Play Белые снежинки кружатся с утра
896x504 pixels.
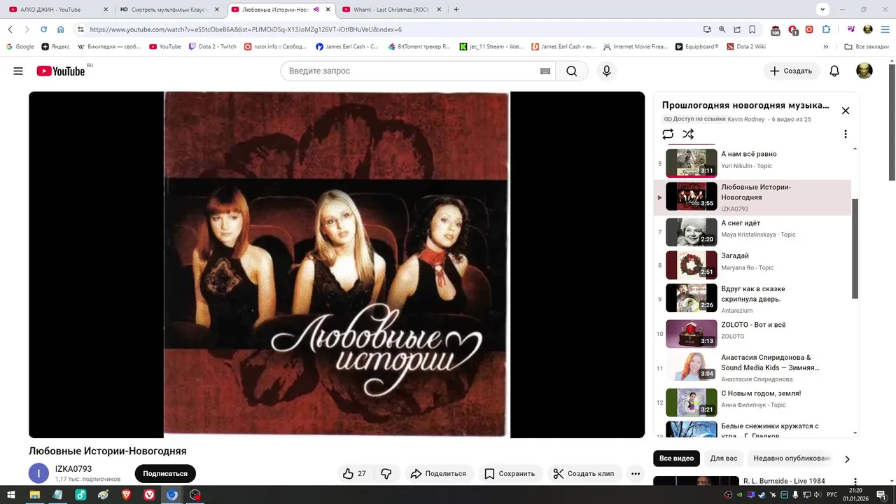752,428
